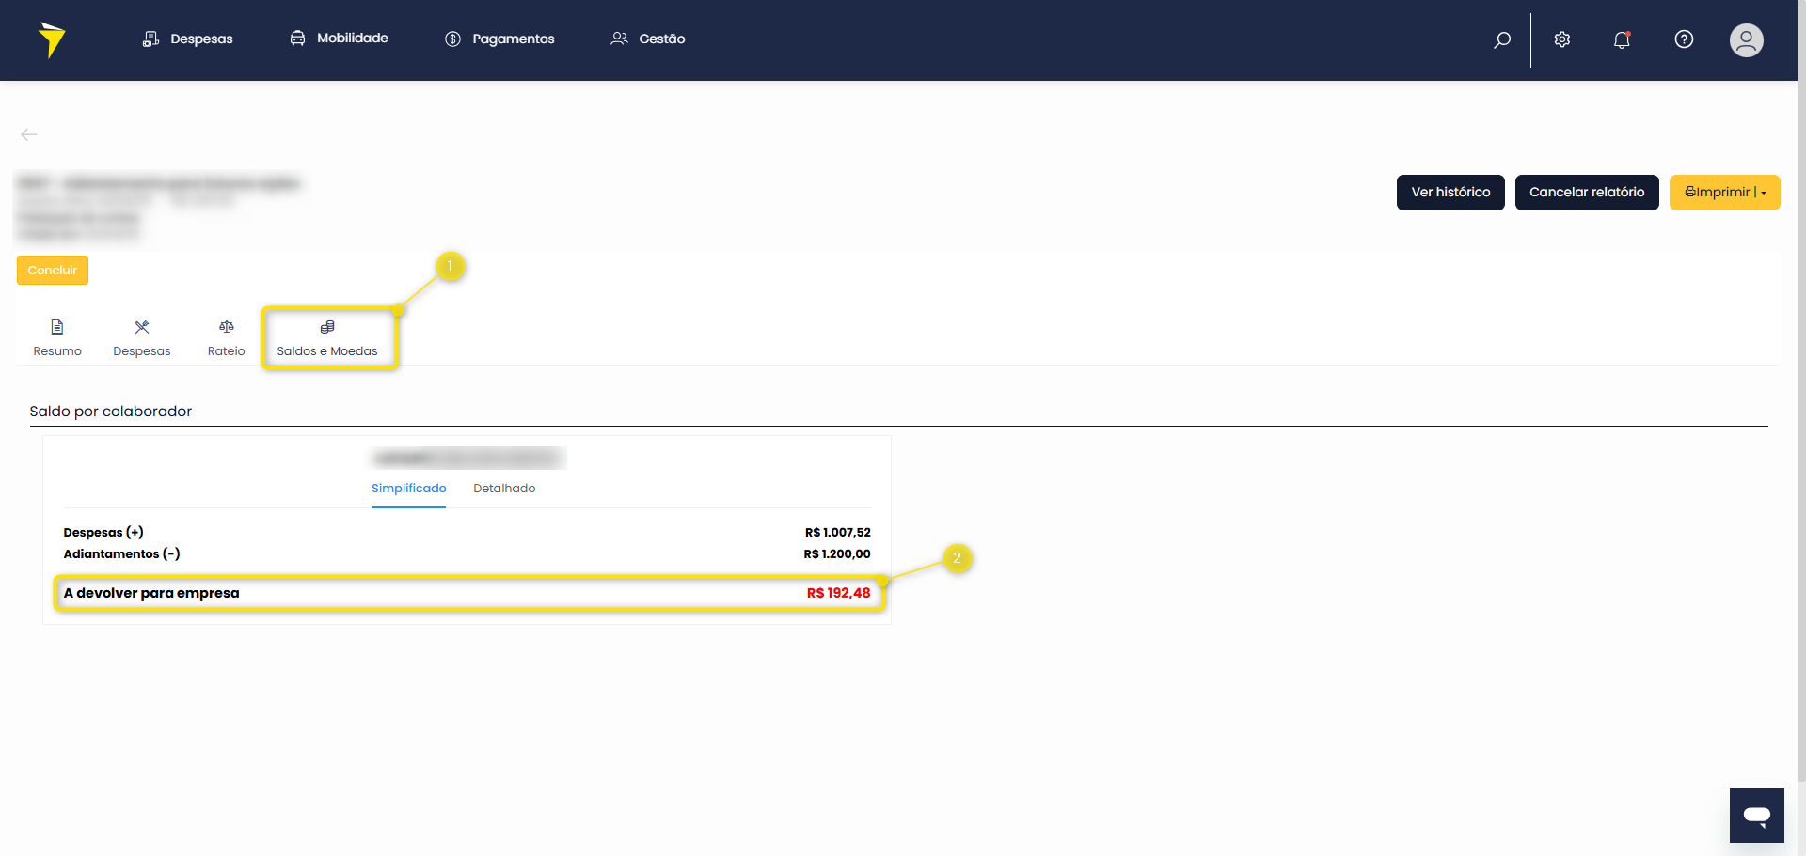
Task: Open user profile avatar
Action: [1746, 40]
